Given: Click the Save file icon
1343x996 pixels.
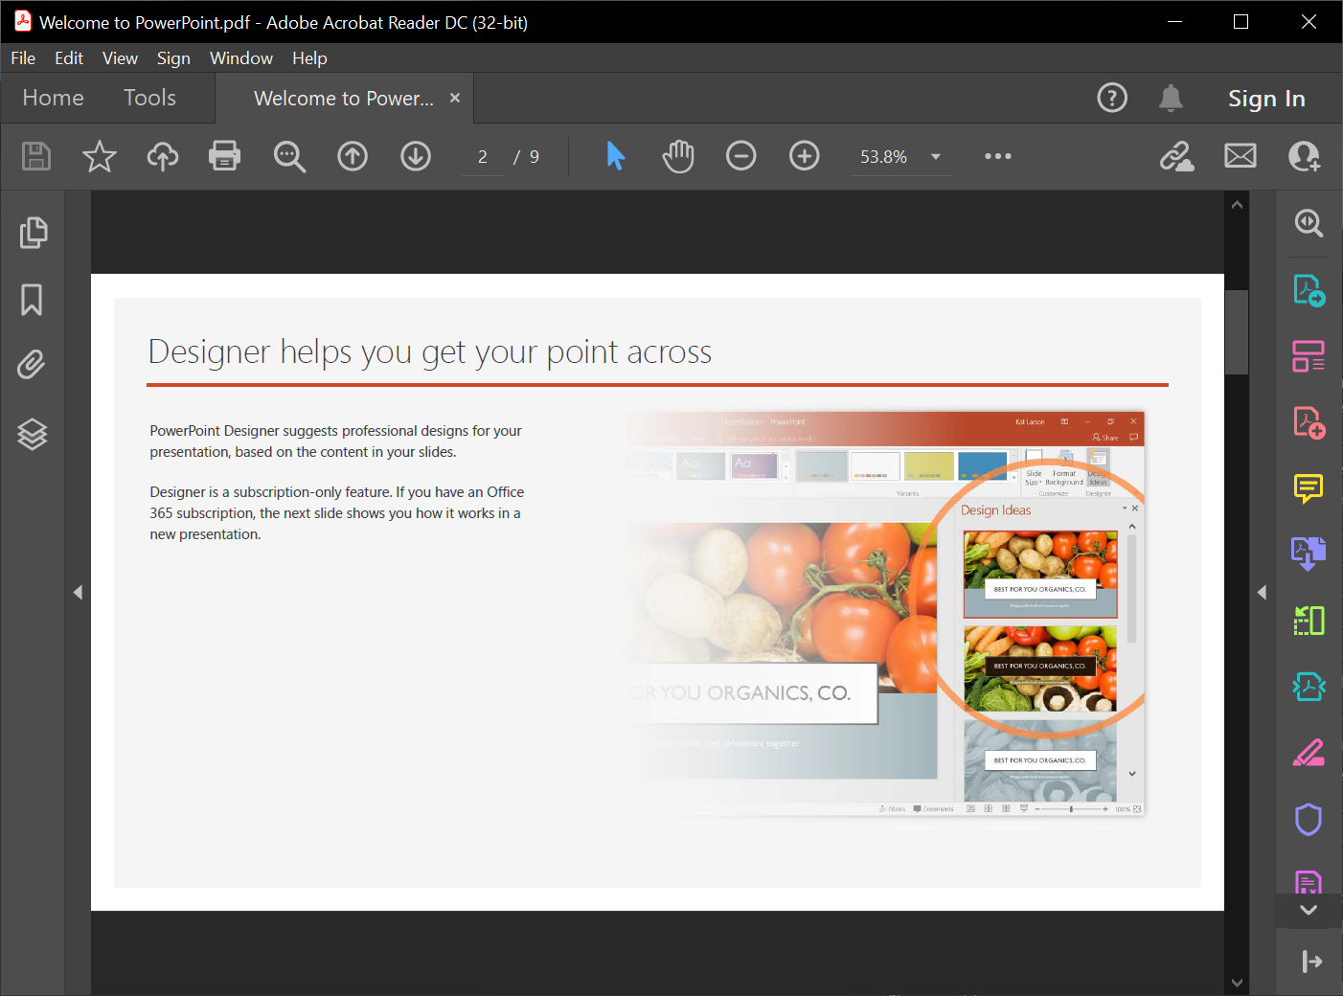Looking at the screenshot, I should (x=36, y=156).
